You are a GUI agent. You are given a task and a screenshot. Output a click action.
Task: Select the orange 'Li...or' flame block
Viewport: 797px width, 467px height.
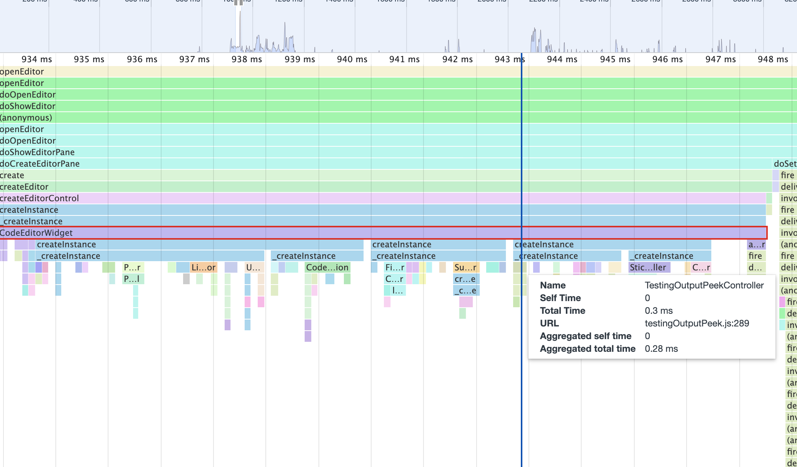point(203,267)
